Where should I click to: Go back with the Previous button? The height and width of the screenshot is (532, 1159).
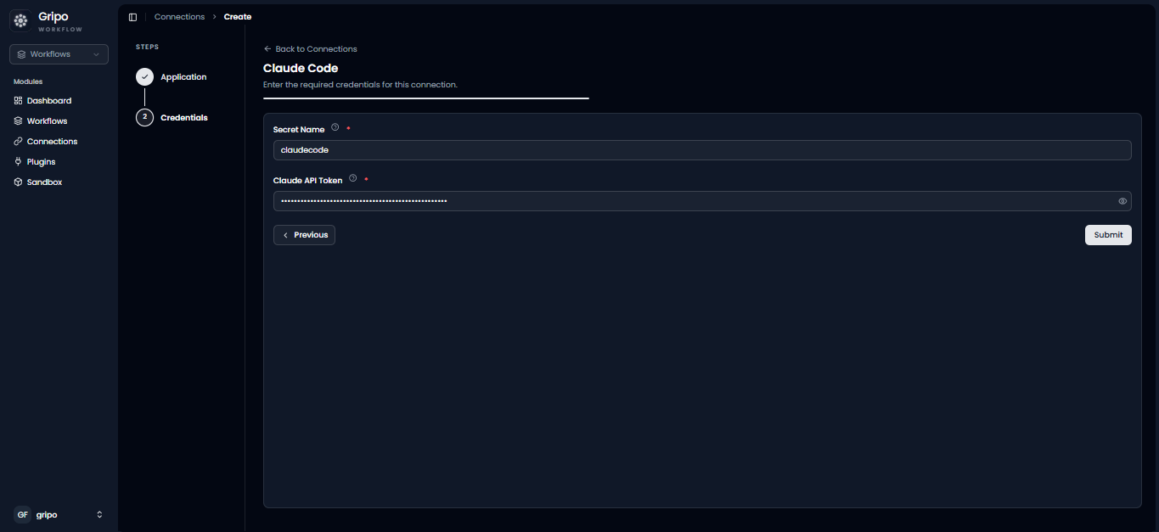point(304,235)
